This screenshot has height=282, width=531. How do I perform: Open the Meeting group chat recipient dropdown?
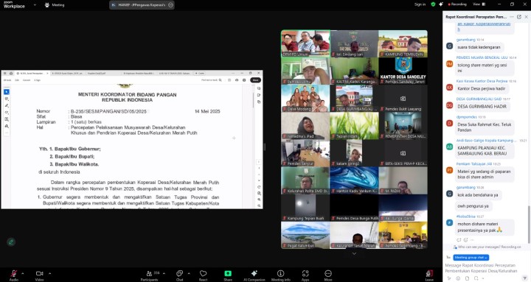tap(471, 257)
